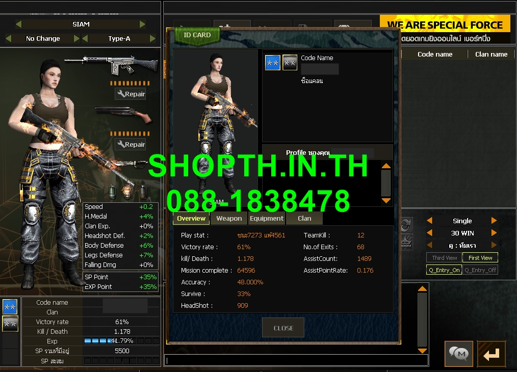Viewport: 517px width, 372px height.
Task: Click the return arrow exit icon
Action: point(492,354)
